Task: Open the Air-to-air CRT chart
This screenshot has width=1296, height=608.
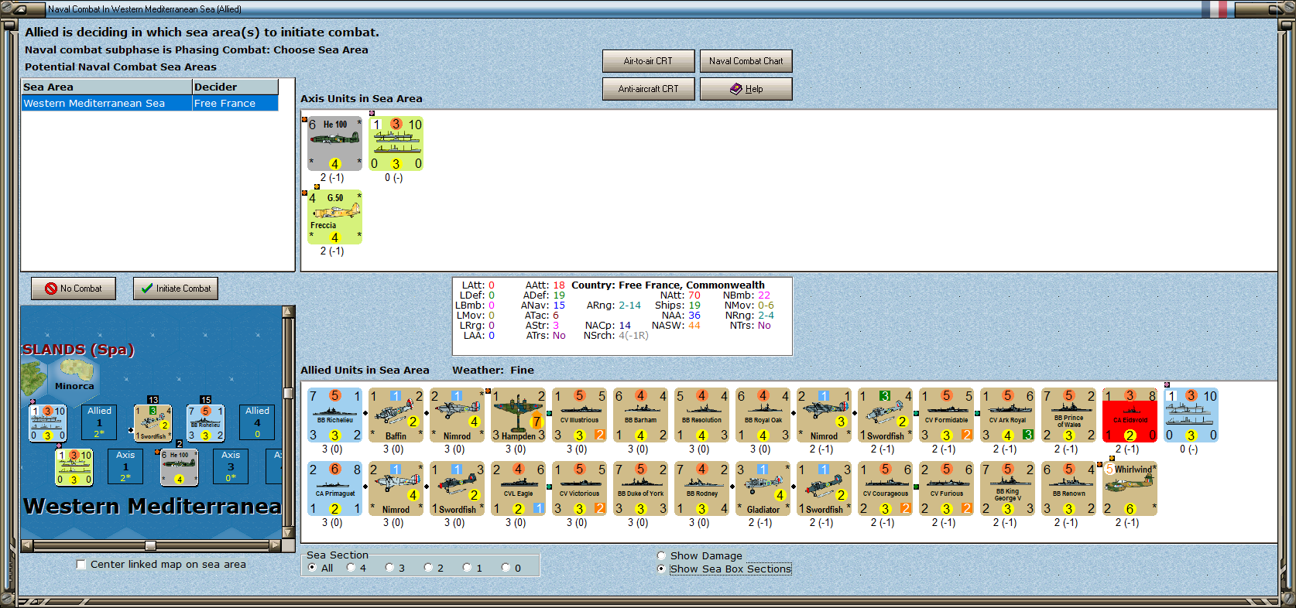Action: tap(648, 61)
